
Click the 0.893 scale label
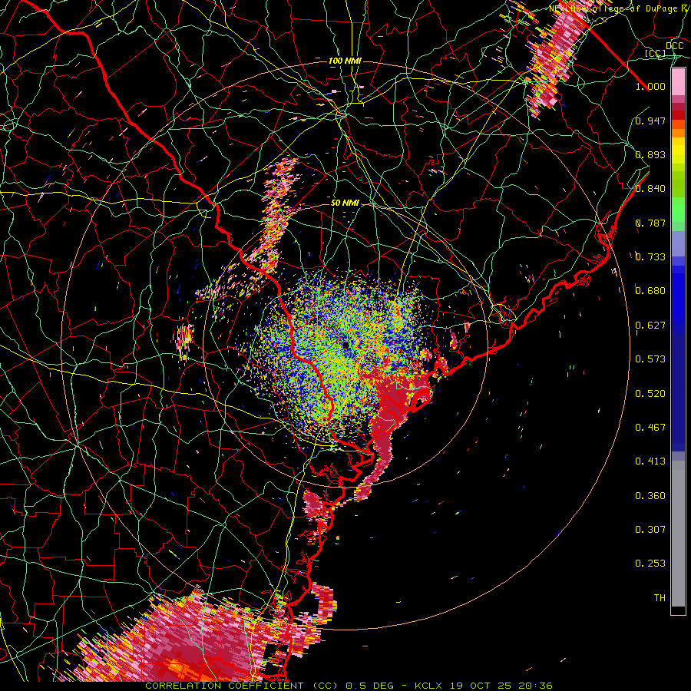(650, 154)
